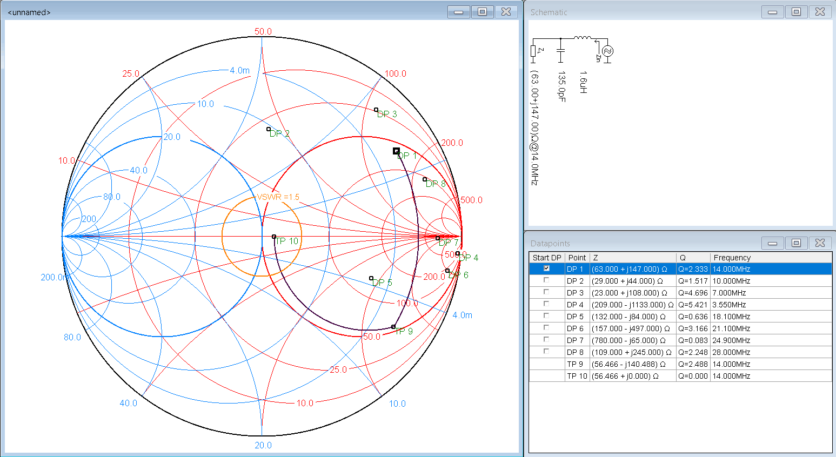This screenshot has width=836, height=457.
Task: Click the 1.6uH inductor value label
Action: 583,82
